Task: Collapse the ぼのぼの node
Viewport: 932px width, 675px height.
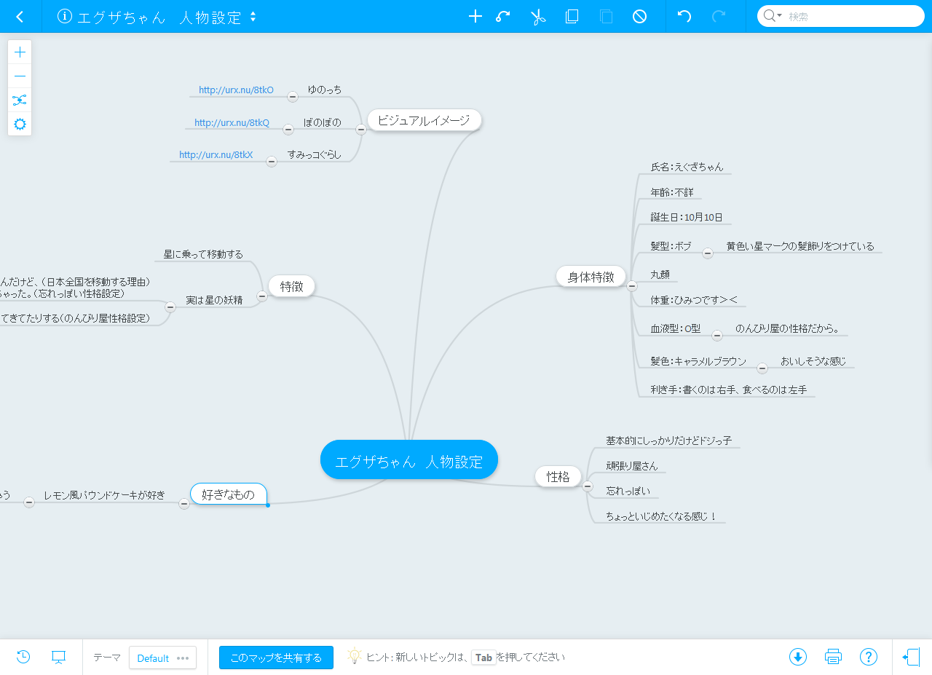Action: click(288, 130)
